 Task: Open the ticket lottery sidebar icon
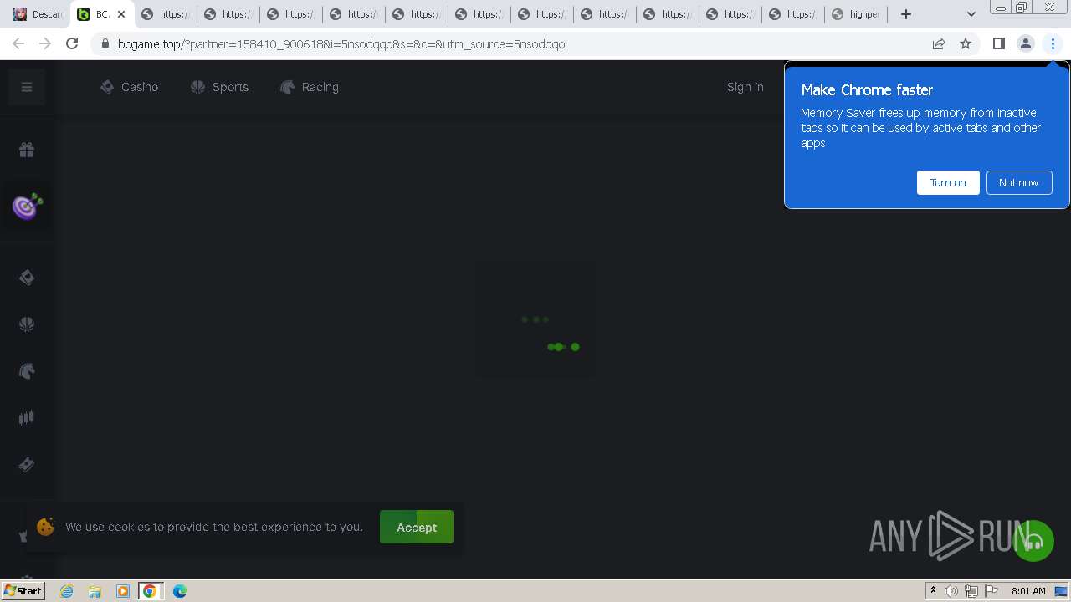(27, 464)
